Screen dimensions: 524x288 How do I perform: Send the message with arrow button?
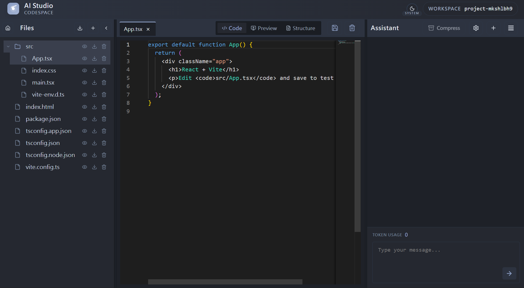tap(509, 273)
